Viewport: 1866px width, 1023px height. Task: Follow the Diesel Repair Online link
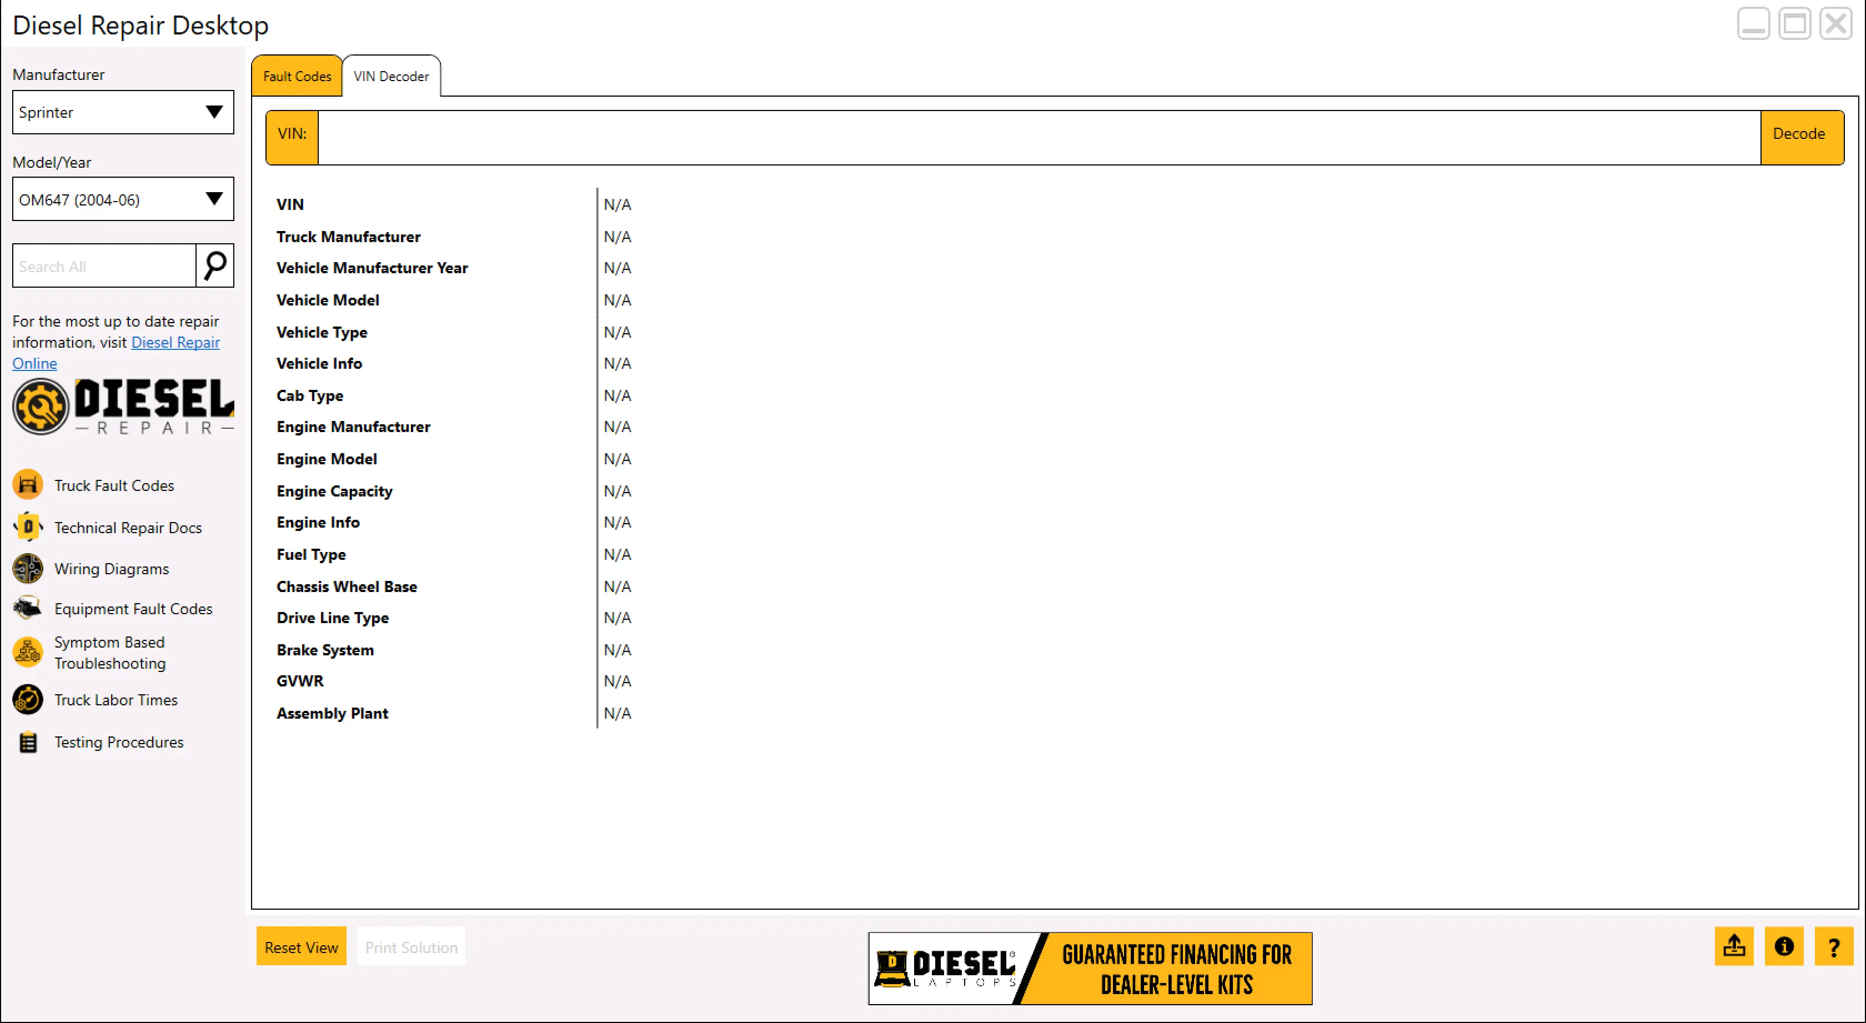pyautogui.click(x=174, y=342)
